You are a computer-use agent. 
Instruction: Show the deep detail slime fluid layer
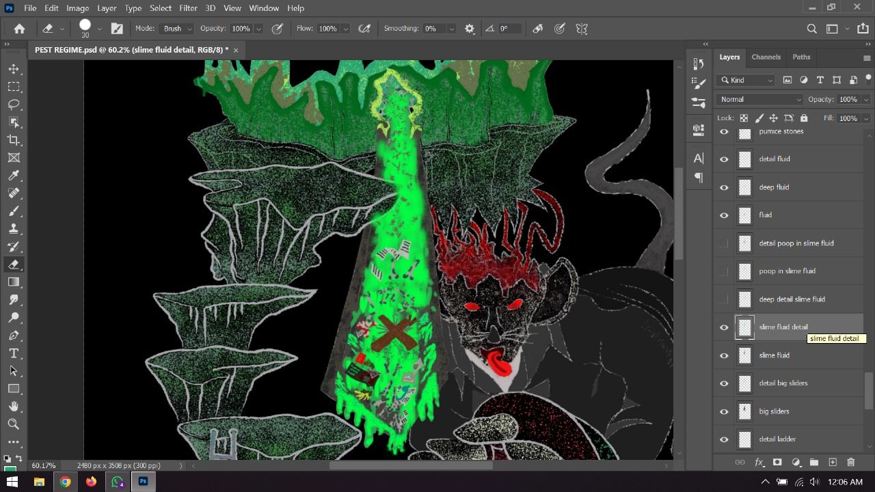coord(724,299)
